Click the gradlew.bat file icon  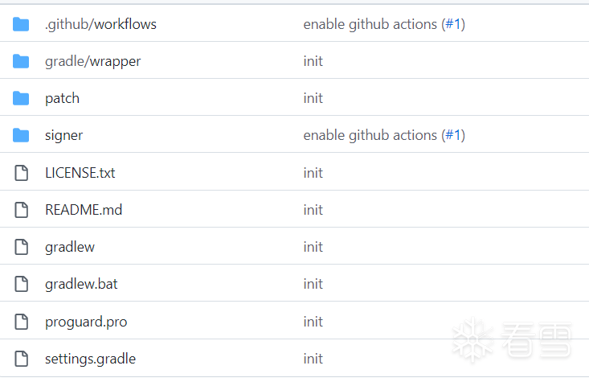tap(21, 284)
